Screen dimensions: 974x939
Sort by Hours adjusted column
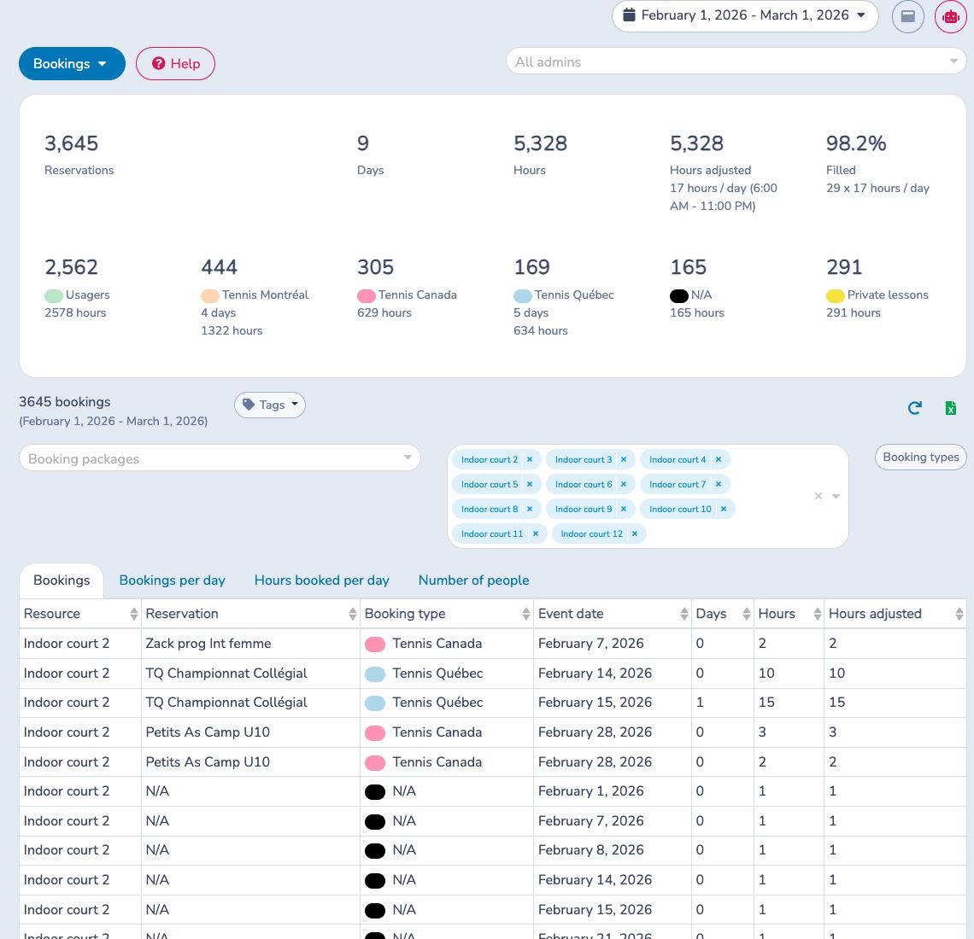click(x=895, y=614)
